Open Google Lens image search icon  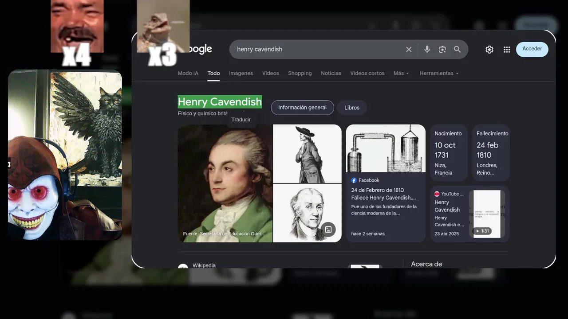pos(442,49)
